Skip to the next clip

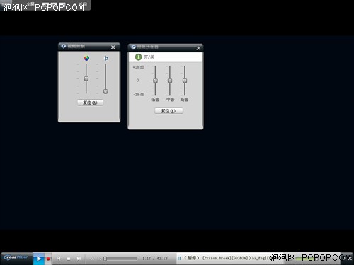pyautogui.click(x=79, y=259)
